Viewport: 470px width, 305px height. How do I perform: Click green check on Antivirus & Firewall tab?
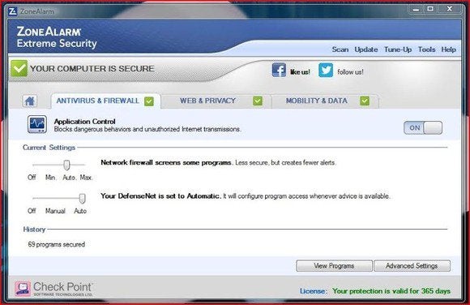pyautogui.click(x=149, y=101)
